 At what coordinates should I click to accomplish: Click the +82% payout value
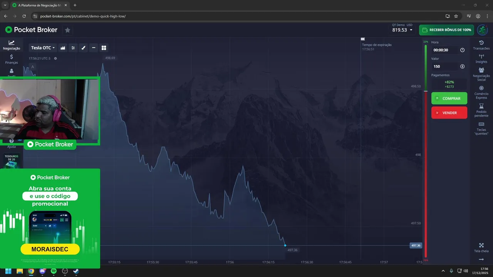pos(449,82)
